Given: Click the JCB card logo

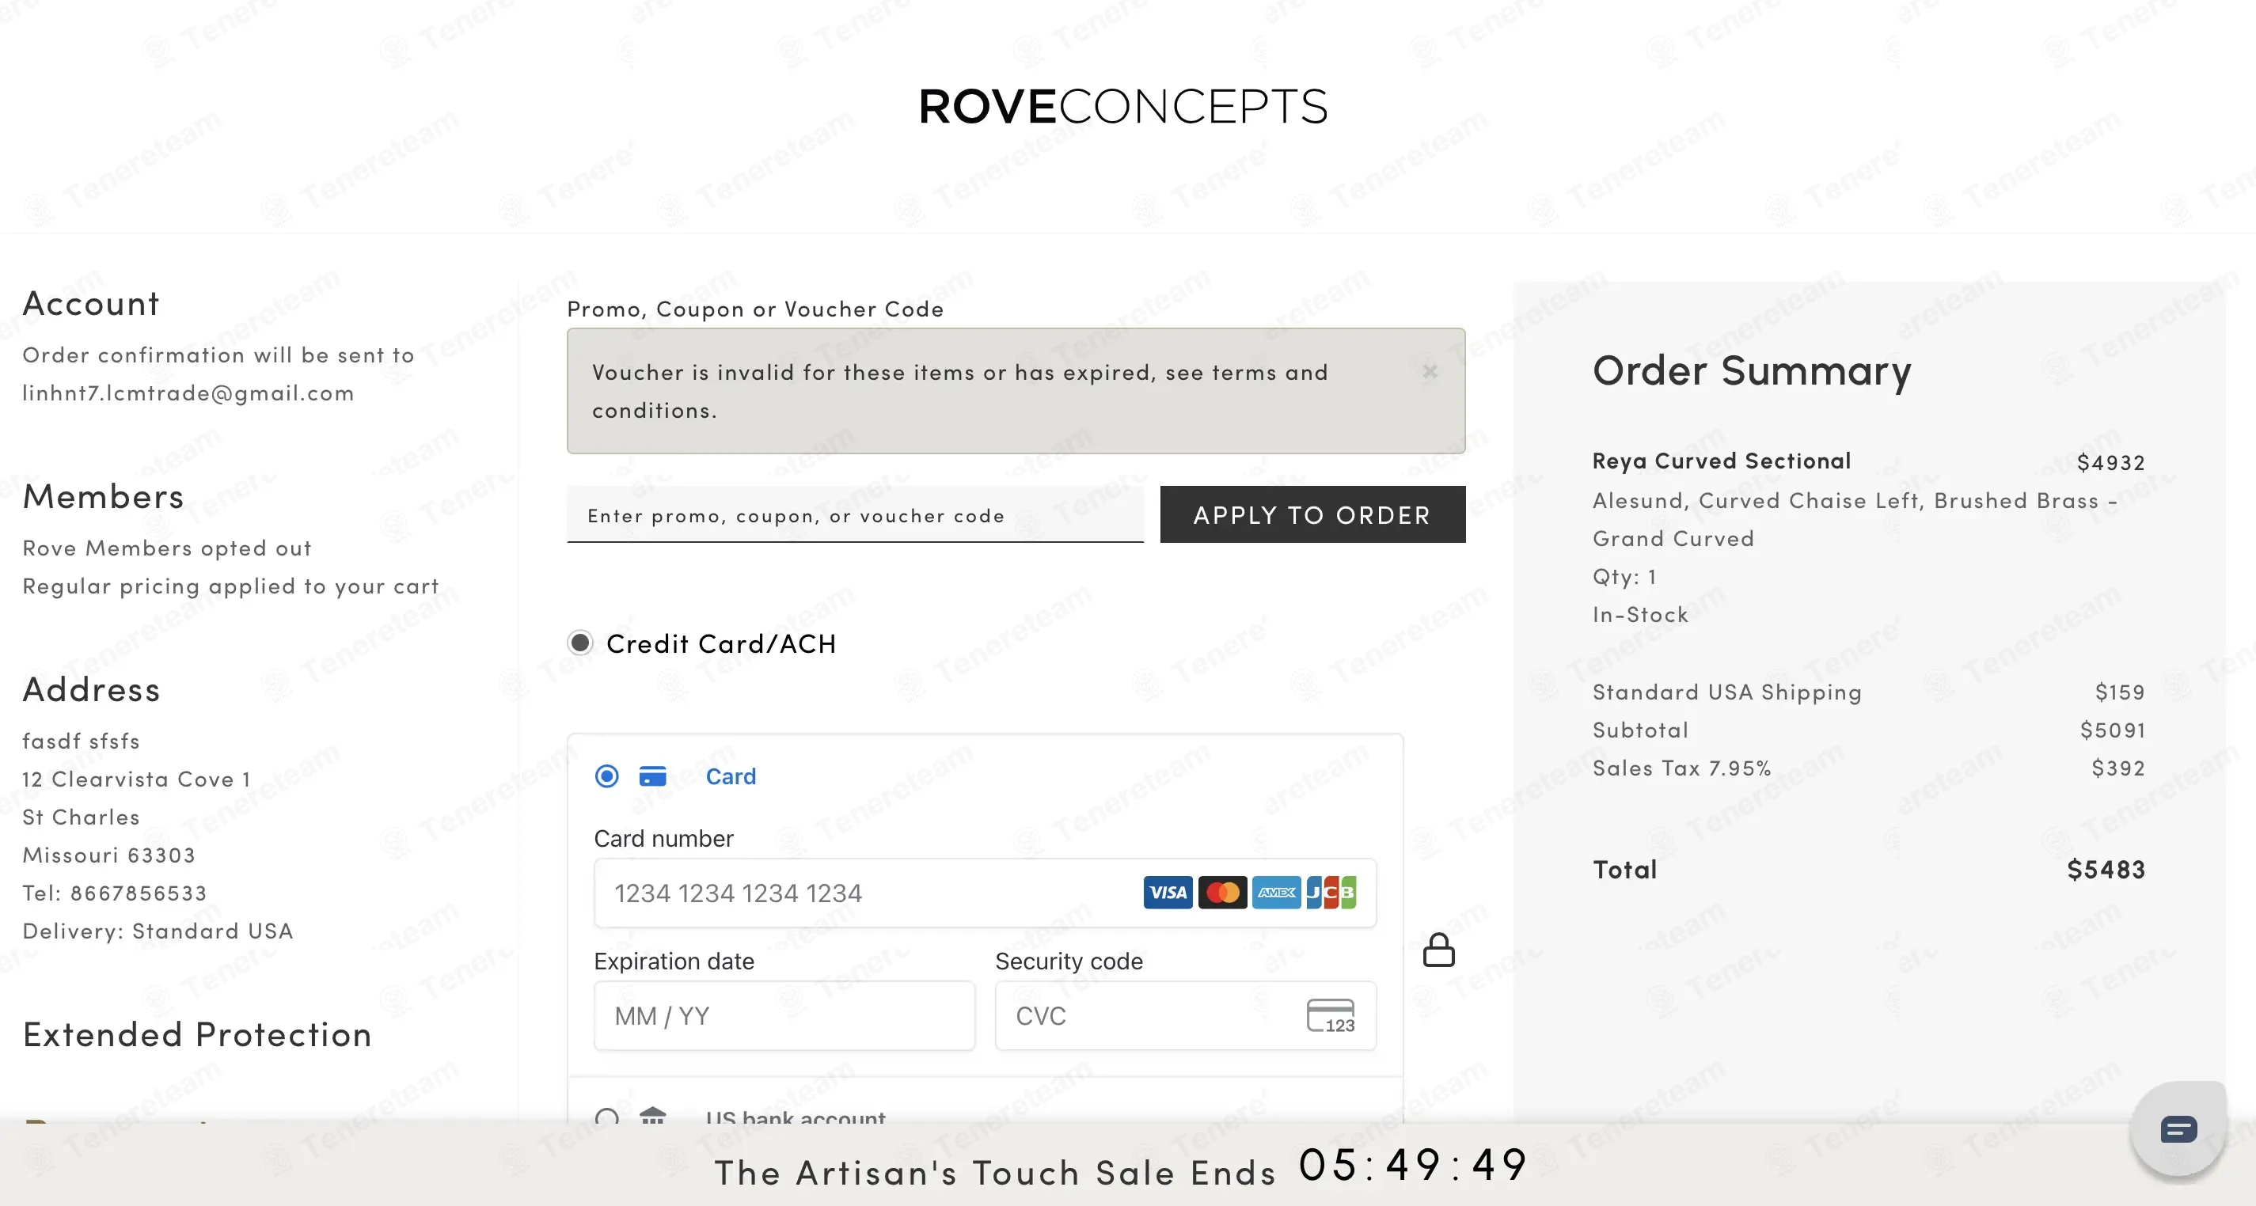Looking at the screenshot, I should point(1331,893).
